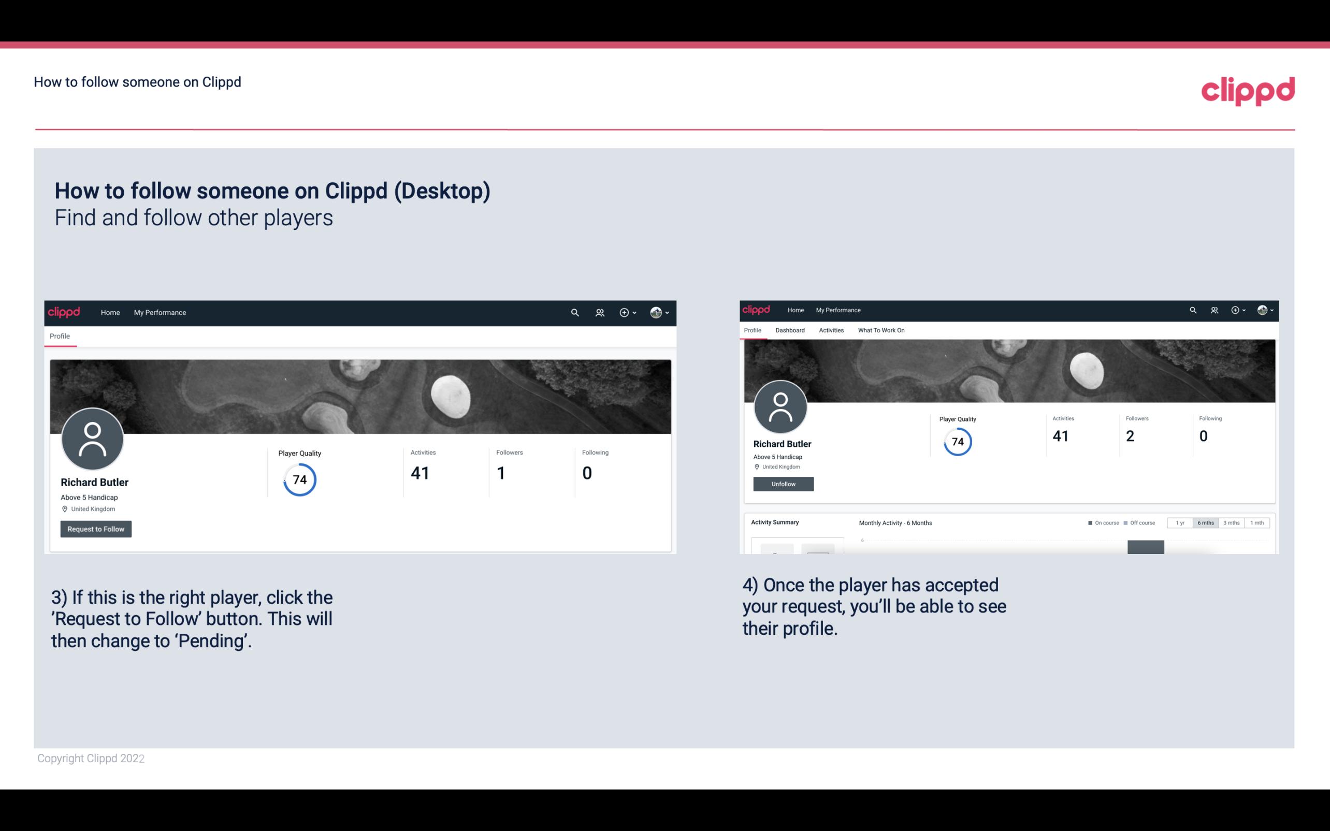
Task: Click the 'Request to Follow' button
Action: coord(96,529)
